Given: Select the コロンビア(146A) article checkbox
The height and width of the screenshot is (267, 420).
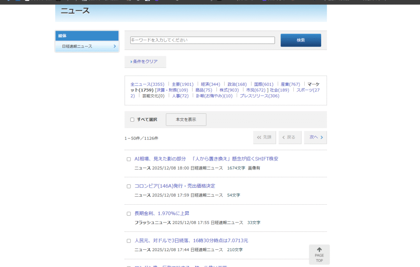Looking at the screenshot, I should [129, 186].
